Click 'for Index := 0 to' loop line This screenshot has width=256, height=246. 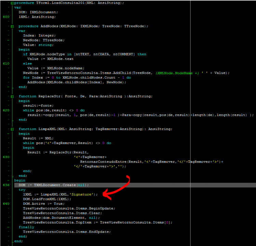(77, 78)
